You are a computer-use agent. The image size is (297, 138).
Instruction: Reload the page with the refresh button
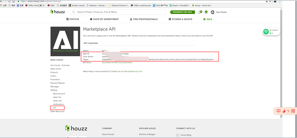(9, 1)
